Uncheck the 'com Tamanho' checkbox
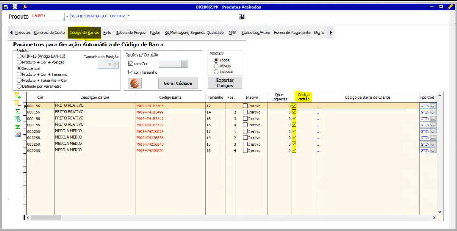The width and height of the screenshot is (457, 231). (x=131, y=72)
